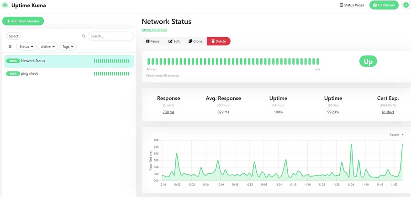Click the 61 days certificate expiry link
Image resolution: width=411 pixels, height=197 pixels.
388,112
